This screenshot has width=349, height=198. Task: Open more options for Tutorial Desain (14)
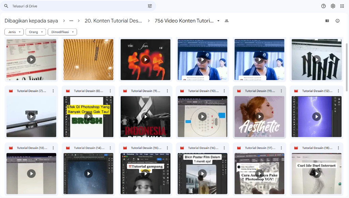tap(110, 148)
